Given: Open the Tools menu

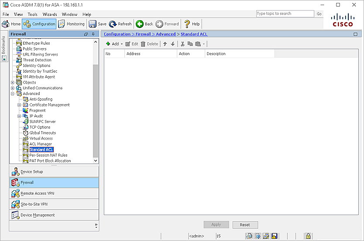Looking at the screenshot, I should click(32, 14).
